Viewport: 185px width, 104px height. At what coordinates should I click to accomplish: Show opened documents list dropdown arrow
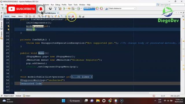pos(181,13)
